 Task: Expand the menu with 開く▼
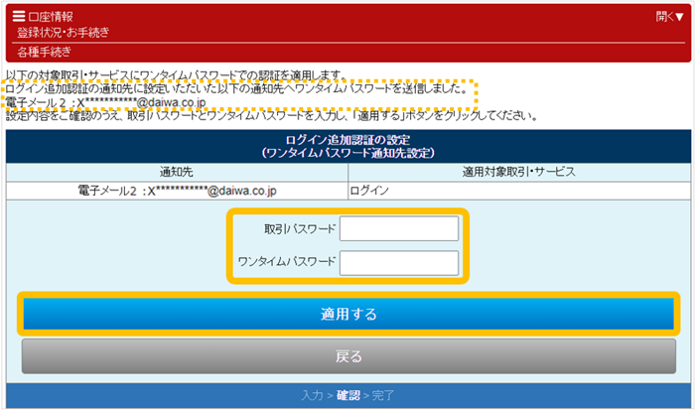pyautogui.click(x=670, y=17)
